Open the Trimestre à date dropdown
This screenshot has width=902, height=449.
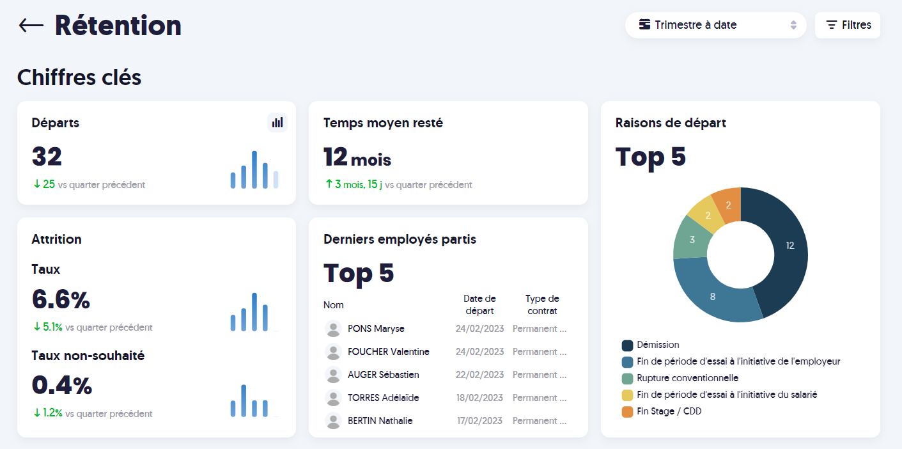click(x=715, y=25)
